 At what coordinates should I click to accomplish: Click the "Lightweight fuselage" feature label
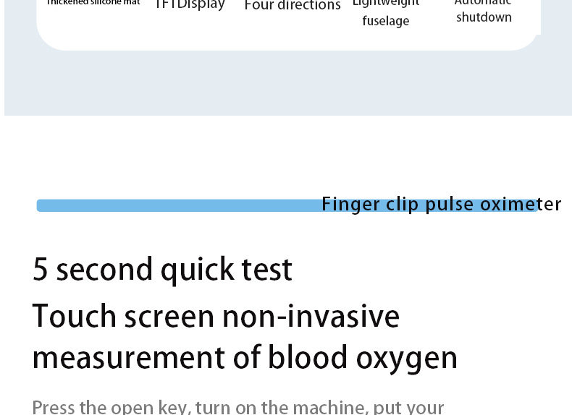pyautogui.click(x=386, y=13)
